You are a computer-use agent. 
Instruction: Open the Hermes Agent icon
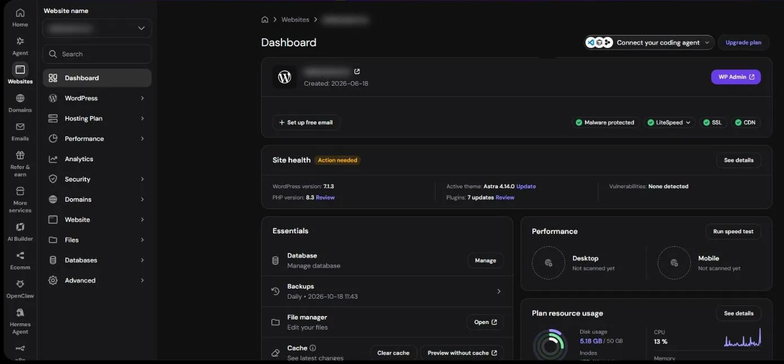pyautogui.click(x=20, y=313)
